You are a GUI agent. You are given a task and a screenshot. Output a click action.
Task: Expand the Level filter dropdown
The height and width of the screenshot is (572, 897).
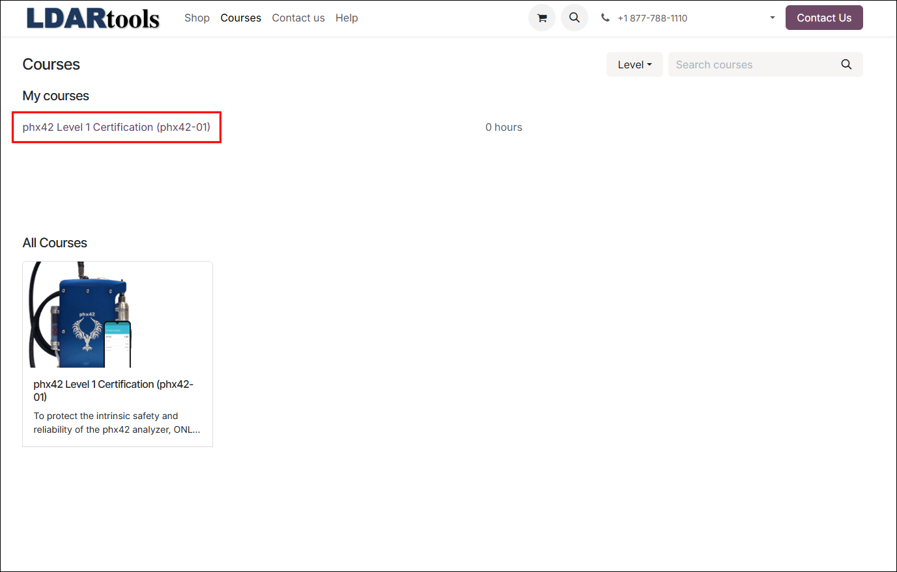(634, 64)
